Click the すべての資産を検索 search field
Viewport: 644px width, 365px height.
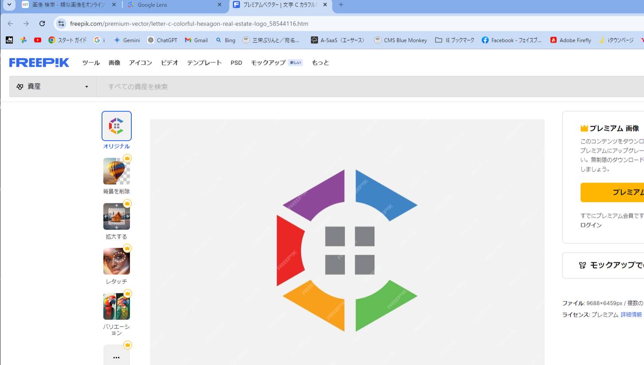370,86
